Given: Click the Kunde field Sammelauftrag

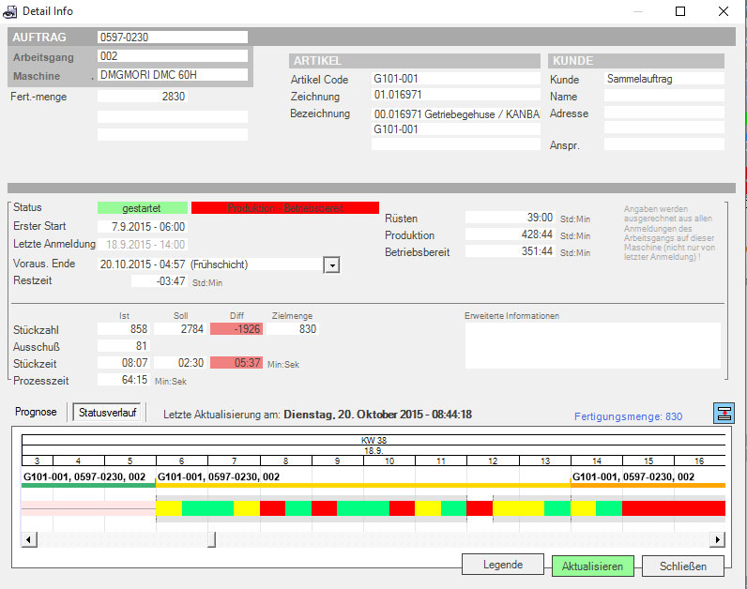Looking at the screenshot, I should (x=664, y=79).
